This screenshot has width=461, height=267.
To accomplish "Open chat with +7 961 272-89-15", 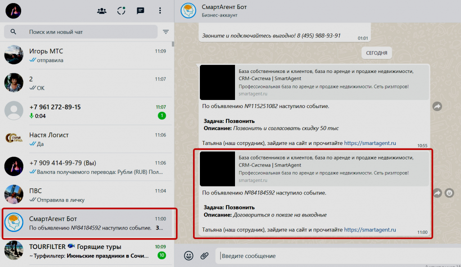I will pos(87,111).
